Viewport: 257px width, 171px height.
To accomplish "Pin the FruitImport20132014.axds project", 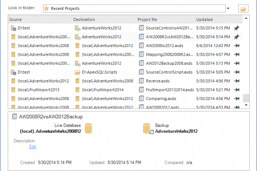I will tap(237, 90).
